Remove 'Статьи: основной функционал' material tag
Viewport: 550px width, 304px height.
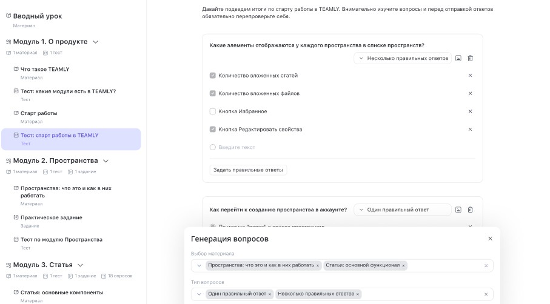point(404,265)
